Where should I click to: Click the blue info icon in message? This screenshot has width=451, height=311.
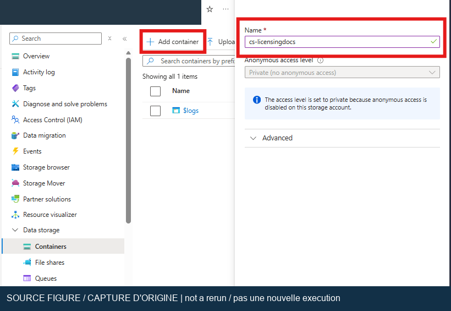(256, 100)
